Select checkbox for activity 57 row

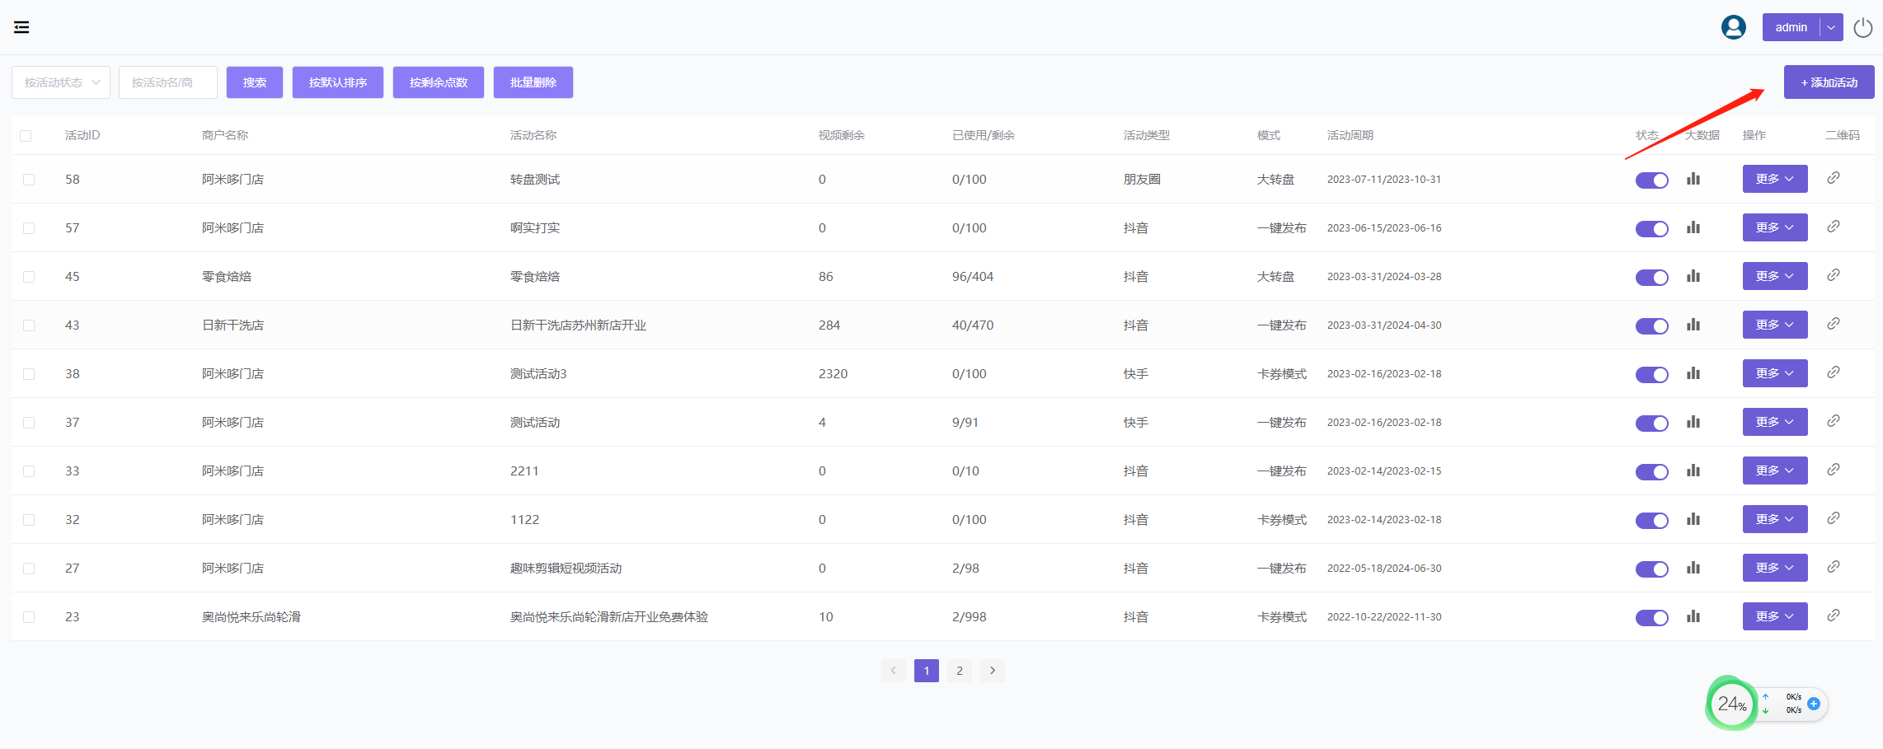pos(29,228)
